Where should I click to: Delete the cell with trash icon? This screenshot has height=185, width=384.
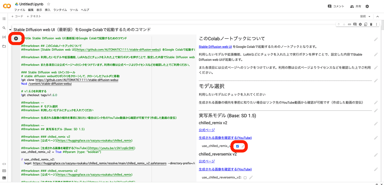click(x=371, y=24)
